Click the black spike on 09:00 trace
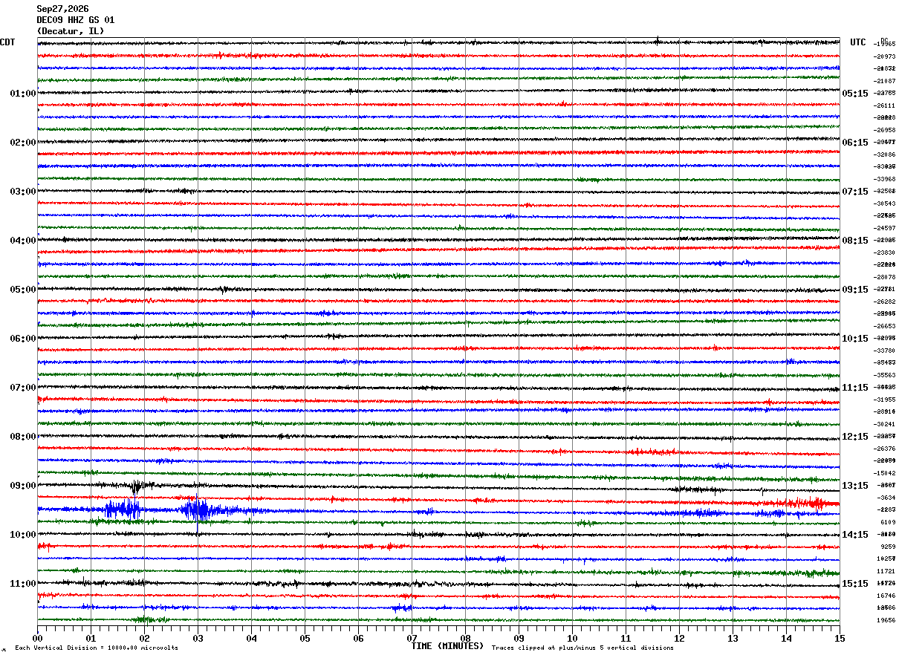This screenshot has height=658, width=899. pos(135,487)
